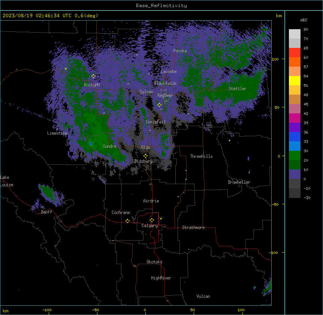The width and height of the screenshot is (323, 315).
Task: Click the yellow diamond marker above Didsbury
Action: 145,156
